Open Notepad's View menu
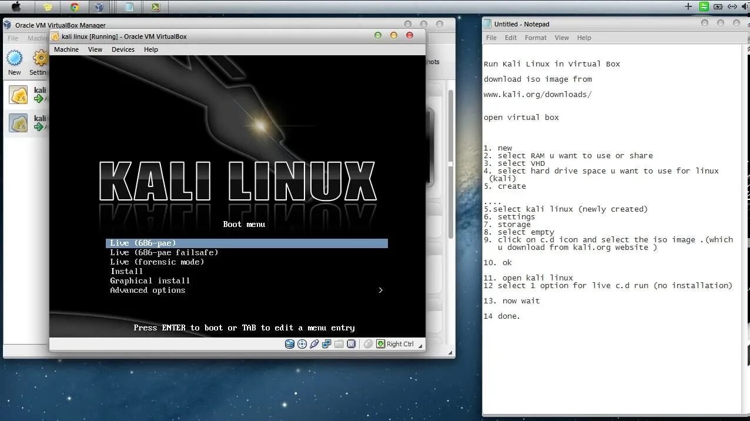The height and width of the screenshot is (421, 750). [562, 38]
